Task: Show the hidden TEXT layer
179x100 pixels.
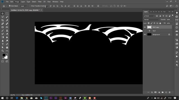Action: pyautogui.click(x=145, y=31)
